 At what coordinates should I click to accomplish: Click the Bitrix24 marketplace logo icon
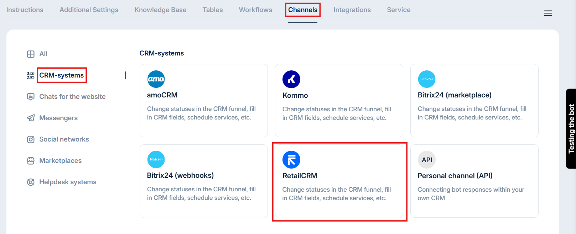(426, 79)
